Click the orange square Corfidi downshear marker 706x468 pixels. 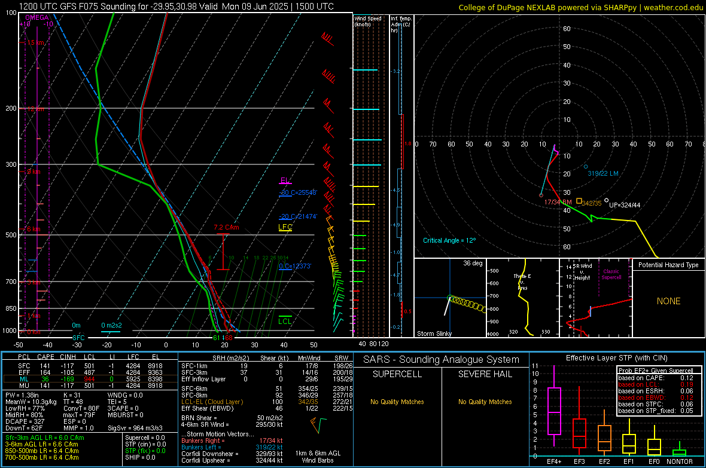pos(579,201)
